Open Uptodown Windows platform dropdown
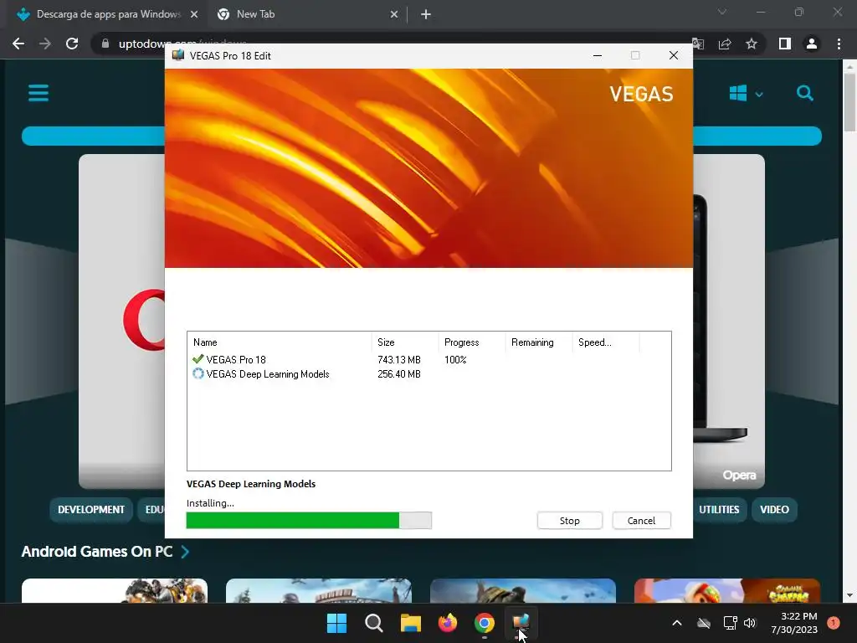The width and height of the screenshot is (857, 643). (x=746, y=94)
